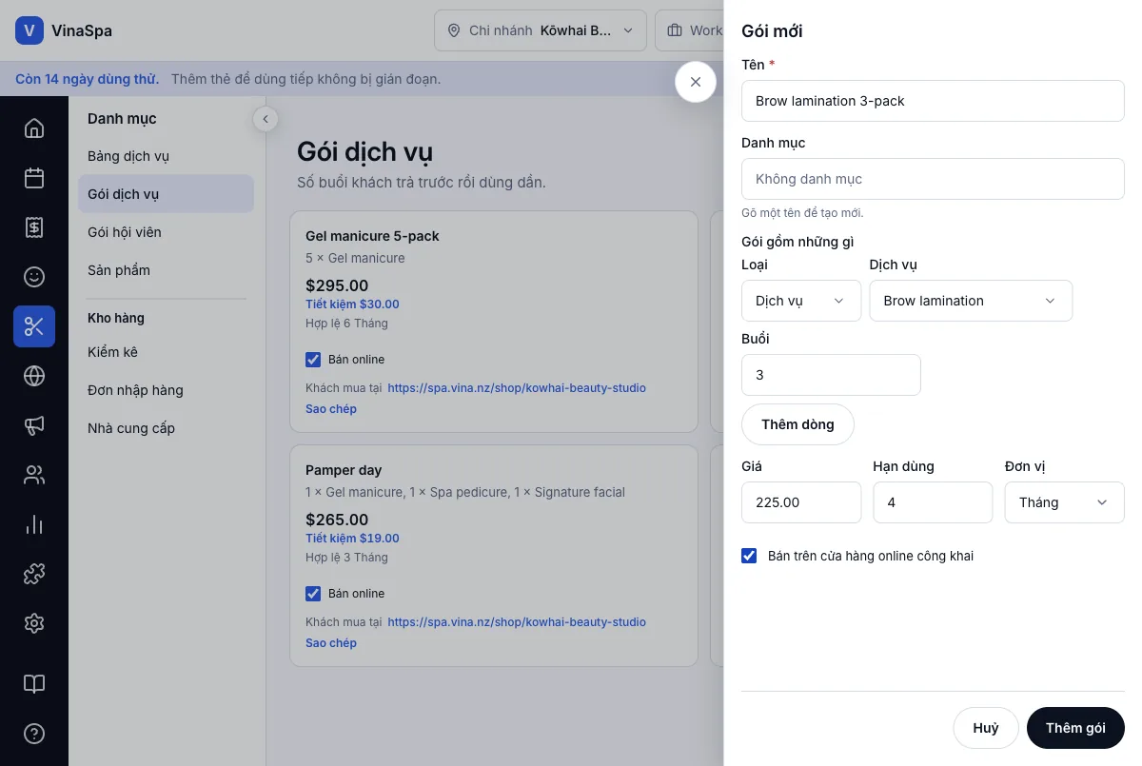This screenshot has width=1142, height=766.
Task: Open the Đơn vị Tháng dropdown
Action: click(1065, 502)
